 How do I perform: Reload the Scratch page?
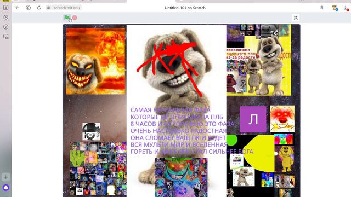pos(39,8)
